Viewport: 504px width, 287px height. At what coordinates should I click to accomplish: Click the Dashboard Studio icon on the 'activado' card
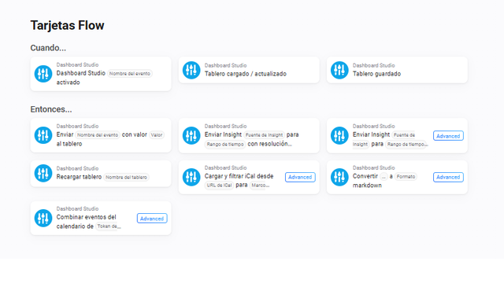pos(43,74)
